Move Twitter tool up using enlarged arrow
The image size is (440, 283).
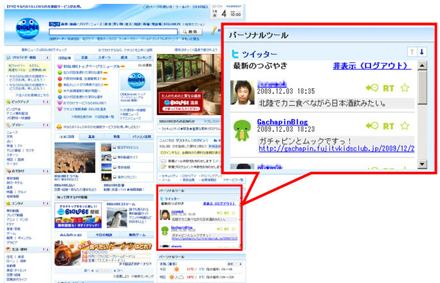click(x=412, y=51)
